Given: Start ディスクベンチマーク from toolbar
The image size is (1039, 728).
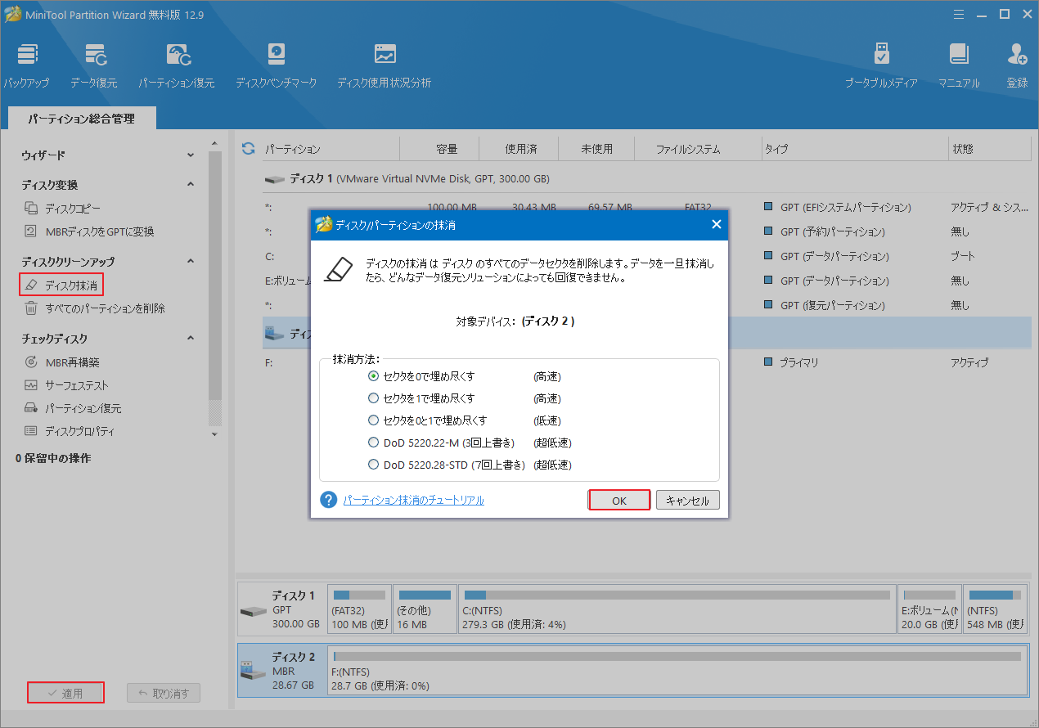Looking at the screenshot, I should click(x=276, y=65).
